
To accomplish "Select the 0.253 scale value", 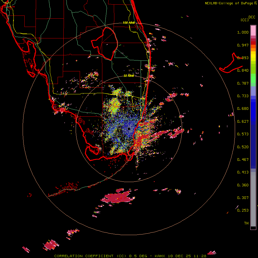I will click(x=243, y=210).
